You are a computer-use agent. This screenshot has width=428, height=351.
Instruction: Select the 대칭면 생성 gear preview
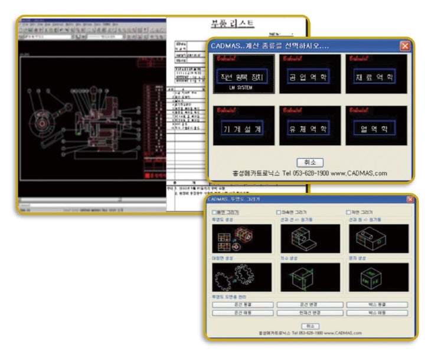pos(242,277)
